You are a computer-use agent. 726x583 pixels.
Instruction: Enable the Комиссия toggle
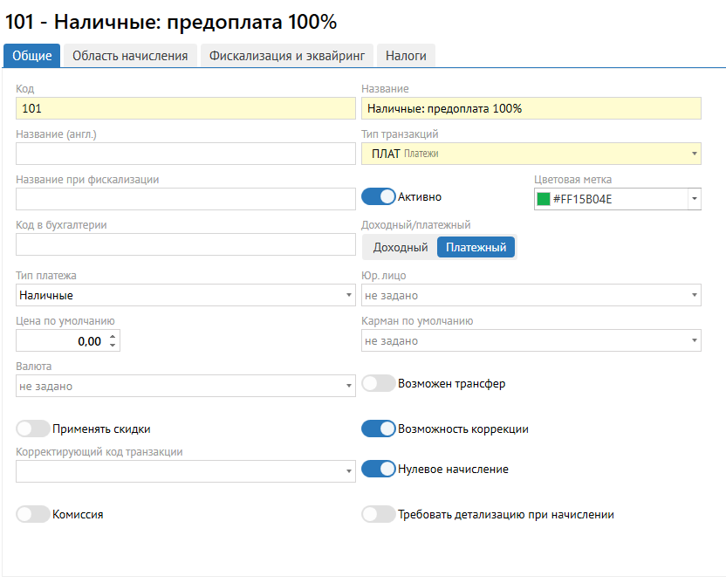pyautogui.click(x=33, y=514)
